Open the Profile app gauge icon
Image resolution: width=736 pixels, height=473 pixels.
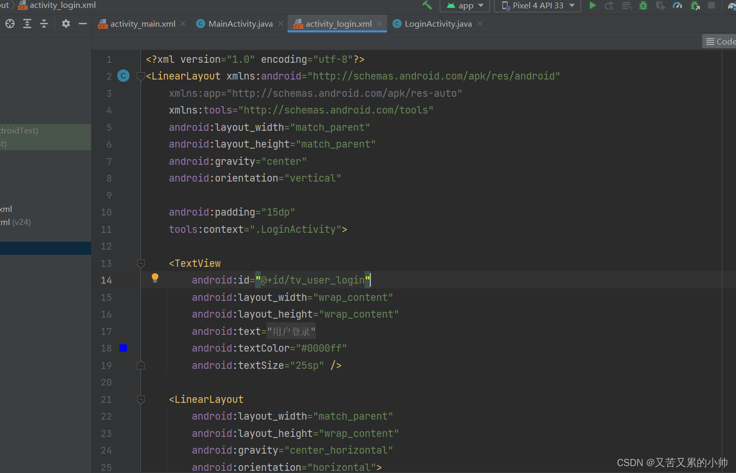tap(678, 6)
